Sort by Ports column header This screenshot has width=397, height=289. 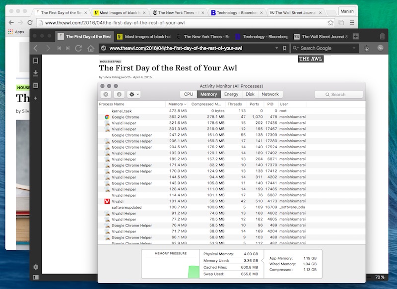coord(255,104)
